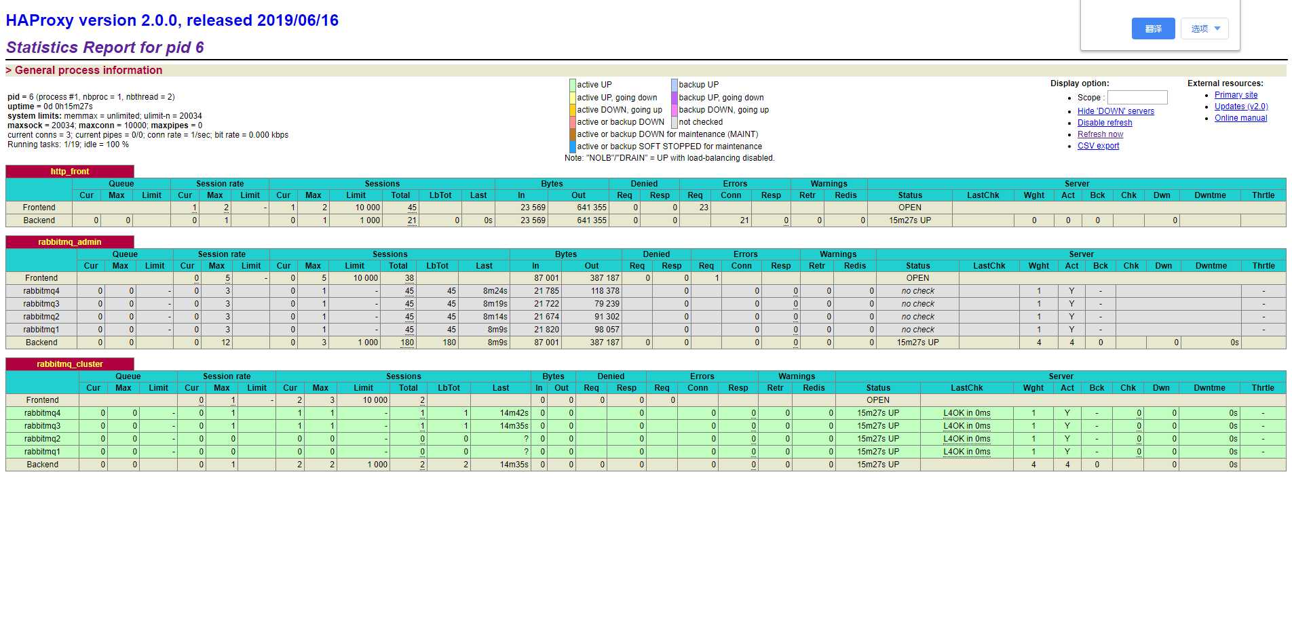The width and height of the screenshot is (1292, 624).
Task: Click the 14m42s Last value for cluster rabbitmq4
Action: (514, 413)
